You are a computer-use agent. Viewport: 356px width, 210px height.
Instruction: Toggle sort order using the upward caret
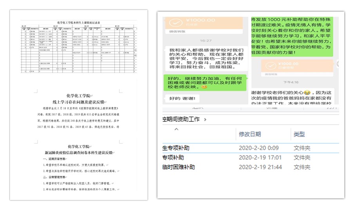(x=176, y=129)
